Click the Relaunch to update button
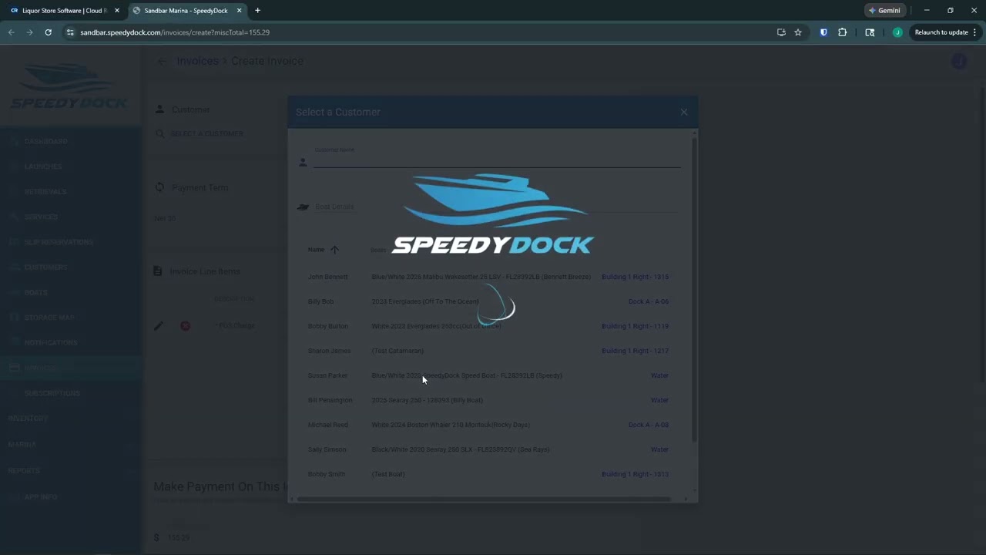The height and width of the screenshot is (555, 986). [x=945, y=32]
